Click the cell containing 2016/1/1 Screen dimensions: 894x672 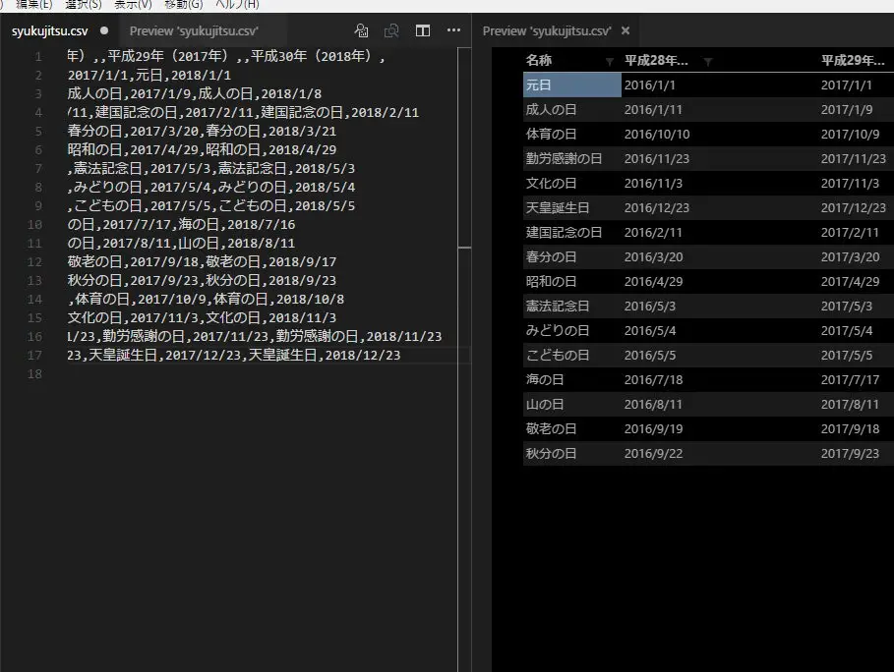(649, 84)
